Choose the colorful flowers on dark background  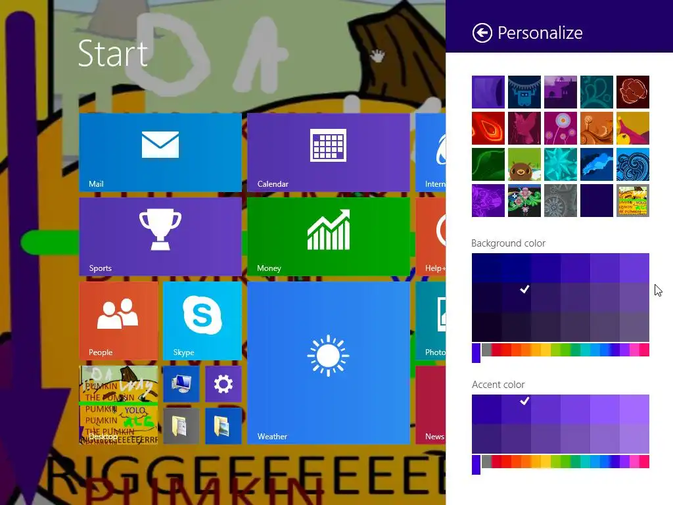point(524,201)
